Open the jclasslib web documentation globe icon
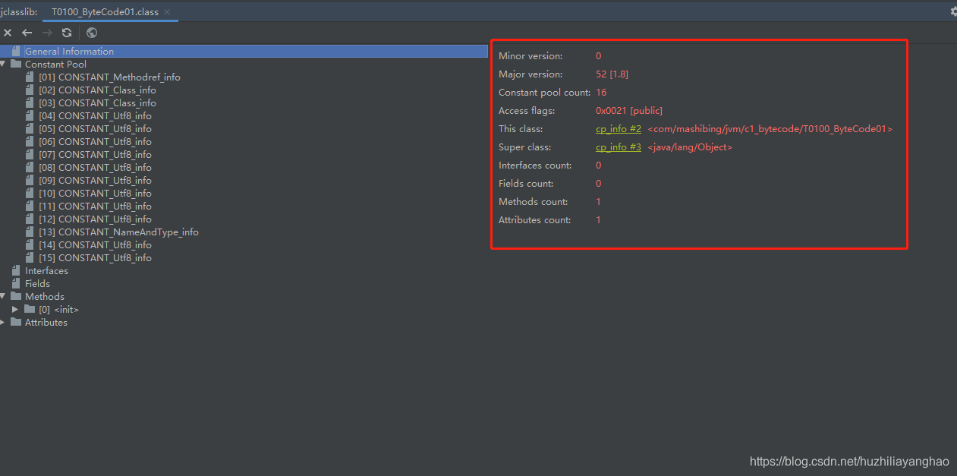The width and height of the screenshot is (957, 476). pos(92,33)
